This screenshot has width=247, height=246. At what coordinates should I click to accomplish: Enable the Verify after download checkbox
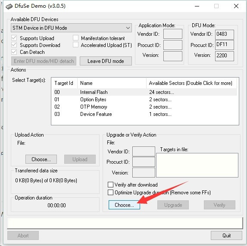click(x=110, y=184)
